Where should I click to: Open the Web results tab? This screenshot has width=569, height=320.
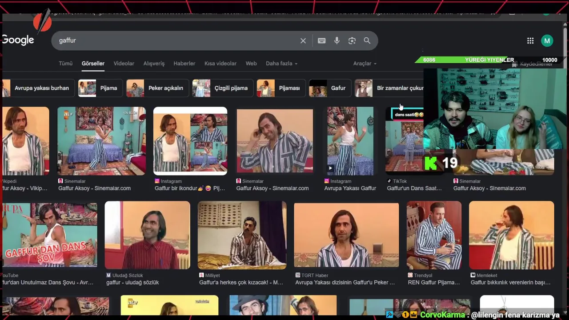[x=251, y=64]
